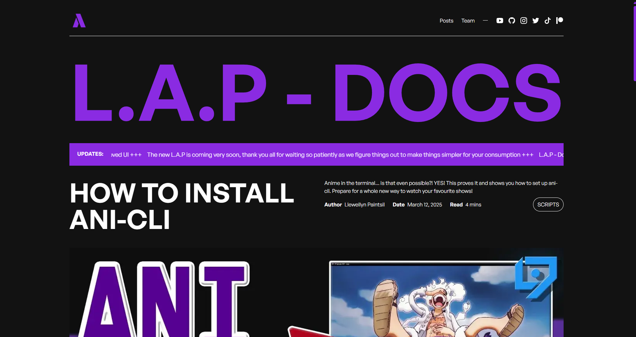Click the 4 mins read time
The width and height of the screenshot is (636, 337).
[x=473, y=205]
